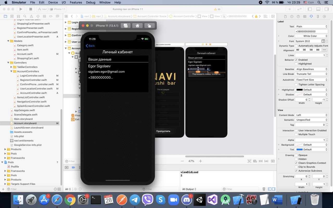Open the Source Control navigator icon

(12, 16)
